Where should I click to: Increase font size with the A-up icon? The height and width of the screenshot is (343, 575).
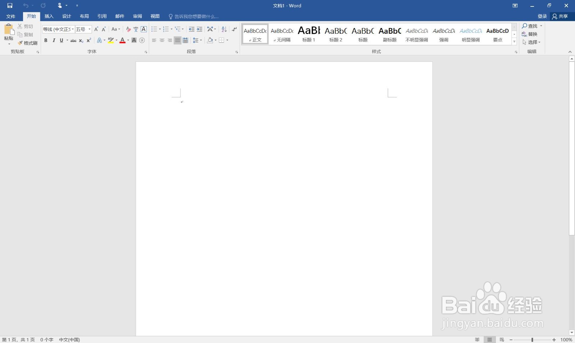(96, 29)
